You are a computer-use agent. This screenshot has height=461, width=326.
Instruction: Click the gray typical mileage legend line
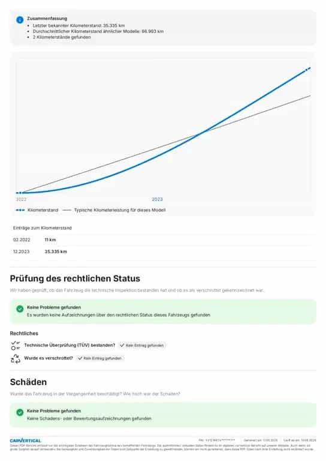[x=67, y=210]
